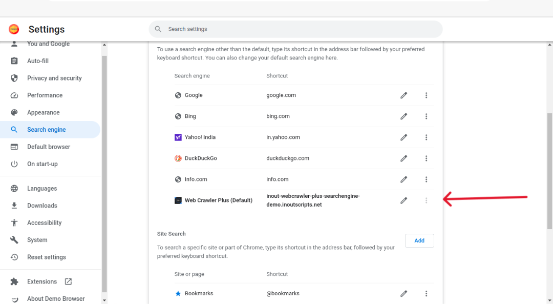This screenshot has width=553, height=304.
Task: Edit Web Crawler Plus default engine
Action: [403, 200]
